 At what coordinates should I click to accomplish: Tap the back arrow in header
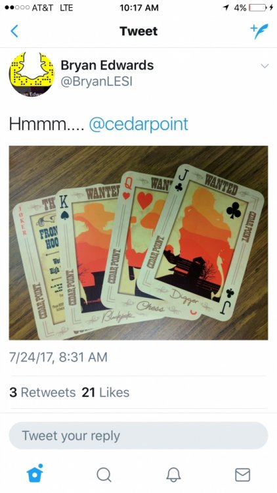pyautogui.click(x=14, y=31)
